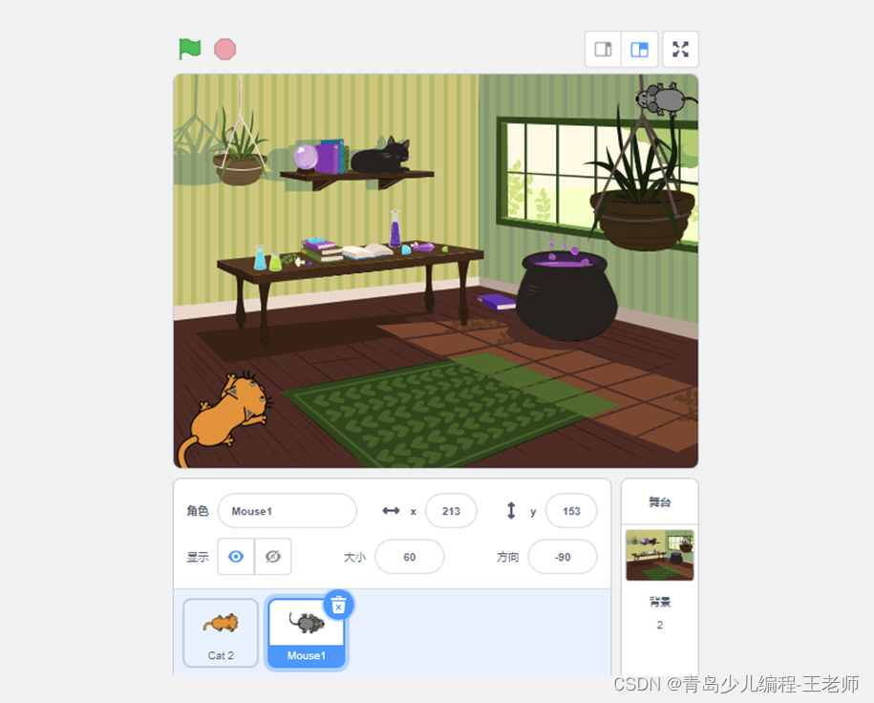Click the vertical arrows y icon
Viewport: 874px width, 703px height.
(x=511, y=511)
